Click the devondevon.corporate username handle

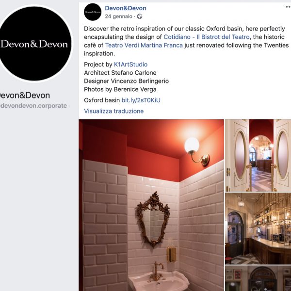(33, 106)
